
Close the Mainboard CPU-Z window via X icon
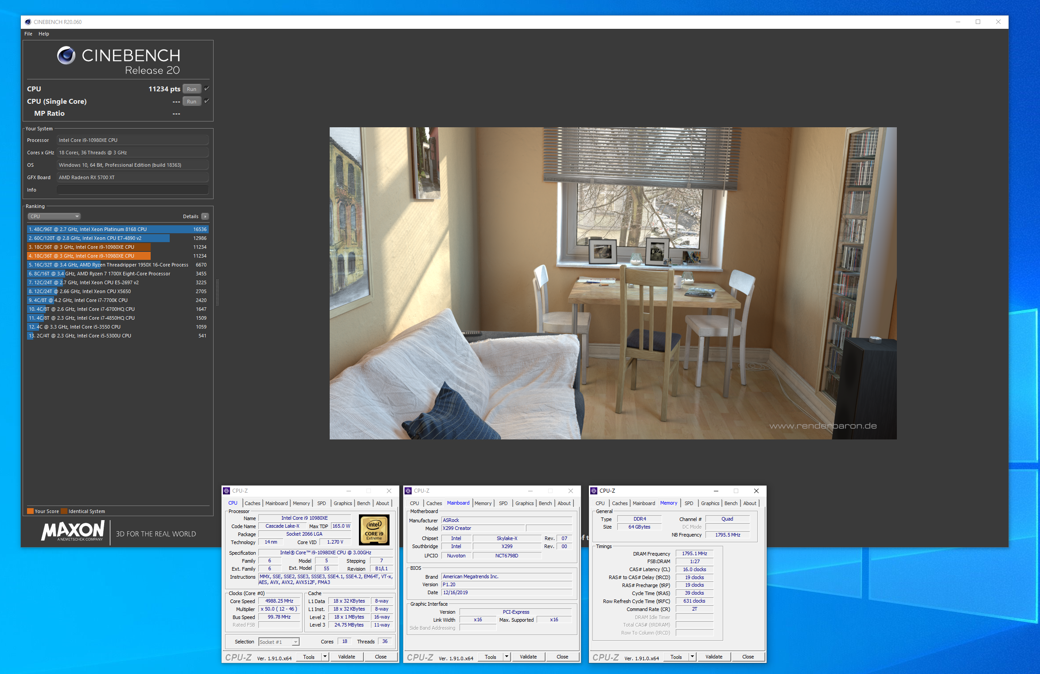571,491
